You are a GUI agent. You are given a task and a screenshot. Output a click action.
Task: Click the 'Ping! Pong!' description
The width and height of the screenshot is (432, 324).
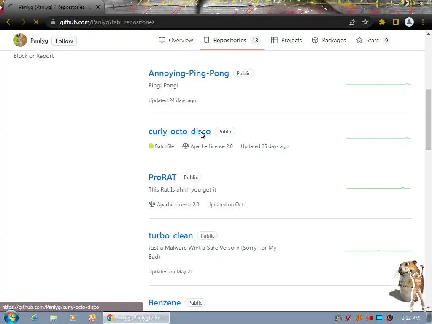click(x=163, y=85)
